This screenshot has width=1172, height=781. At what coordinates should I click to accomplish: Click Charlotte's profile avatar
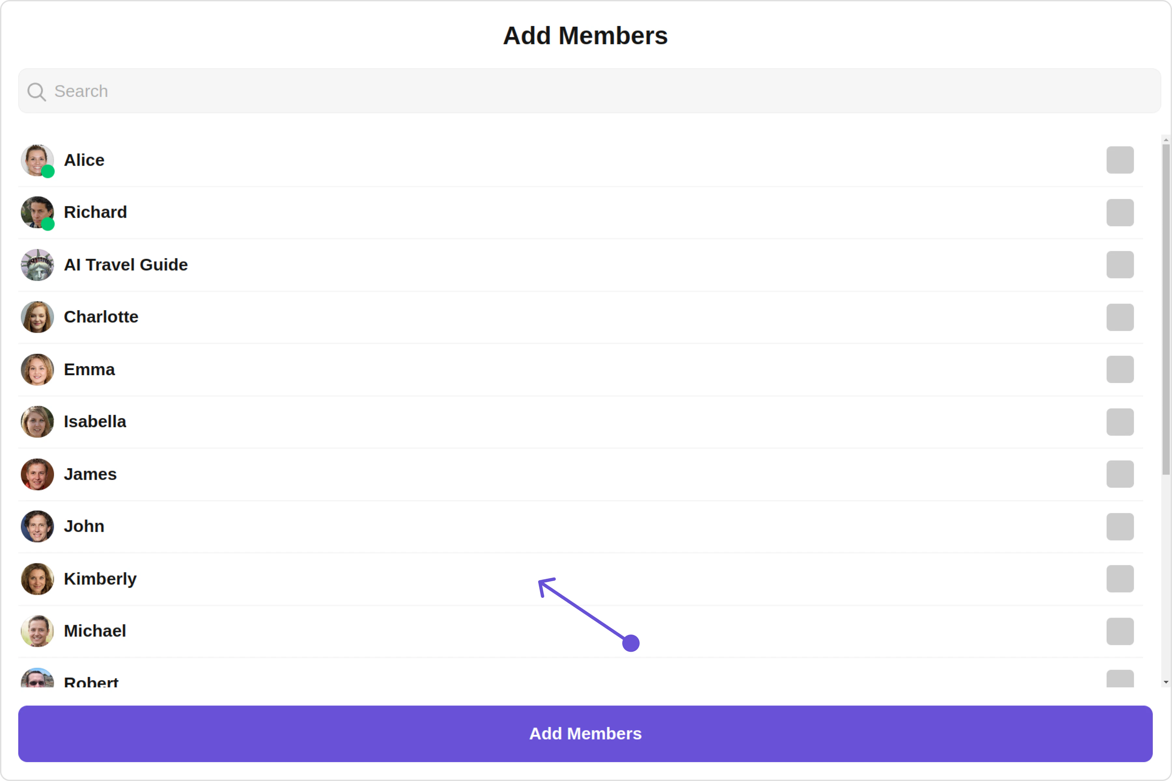click(37, 317)
